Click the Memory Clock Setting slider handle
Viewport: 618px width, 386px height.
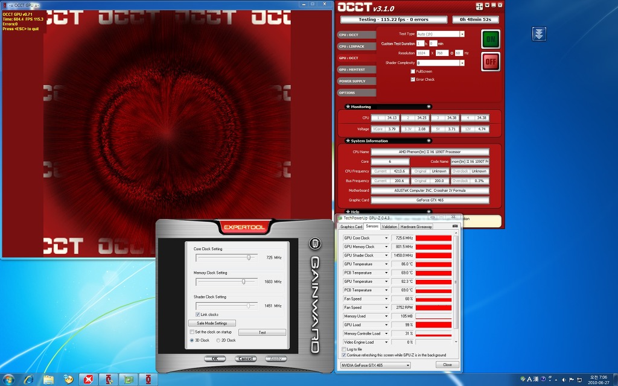pyautogui.click(x=244, y=282)
